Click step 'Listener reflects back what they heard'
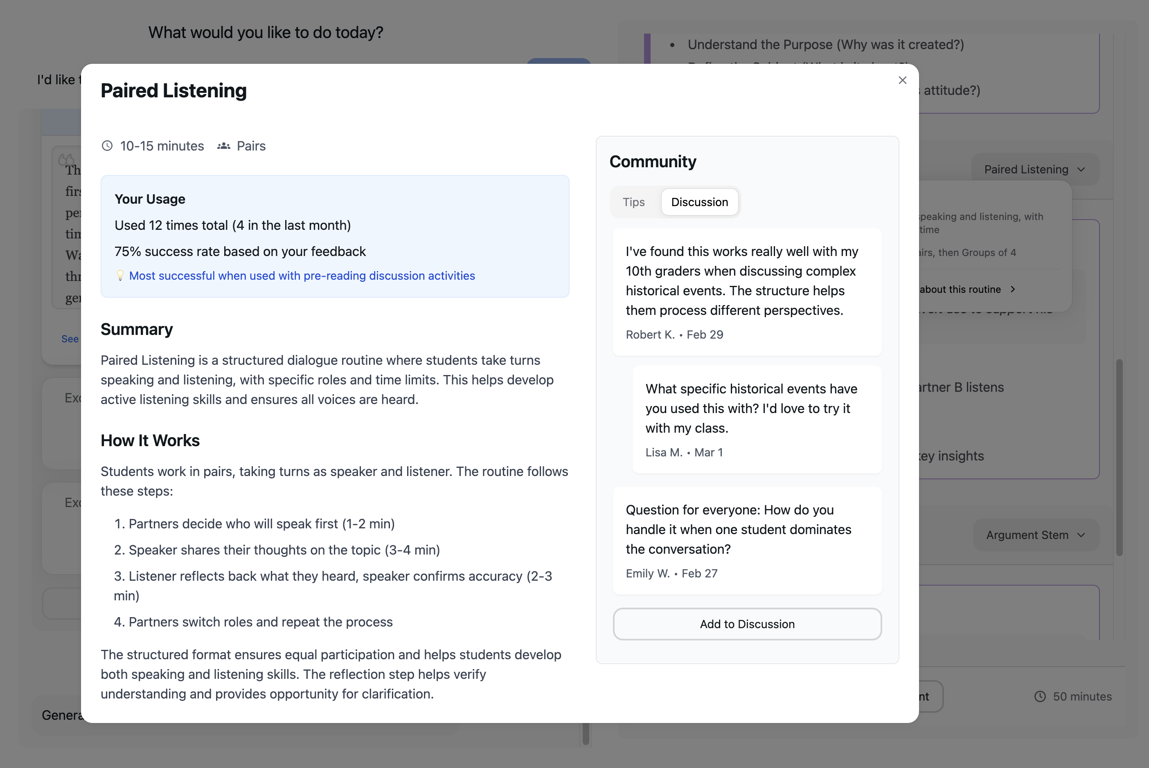Screen dimensions: 1149x768 click(x=333, y=586)
